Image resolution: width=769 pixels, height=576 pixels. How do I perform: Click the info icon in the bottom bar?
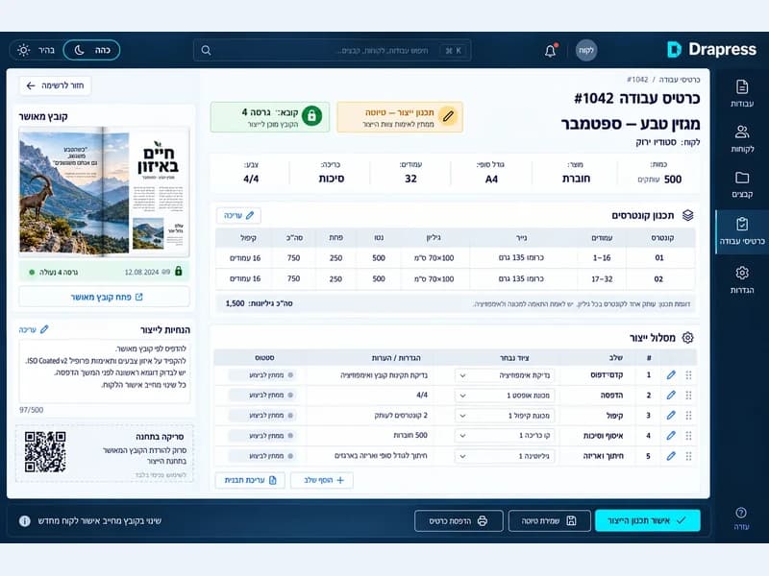25,521
